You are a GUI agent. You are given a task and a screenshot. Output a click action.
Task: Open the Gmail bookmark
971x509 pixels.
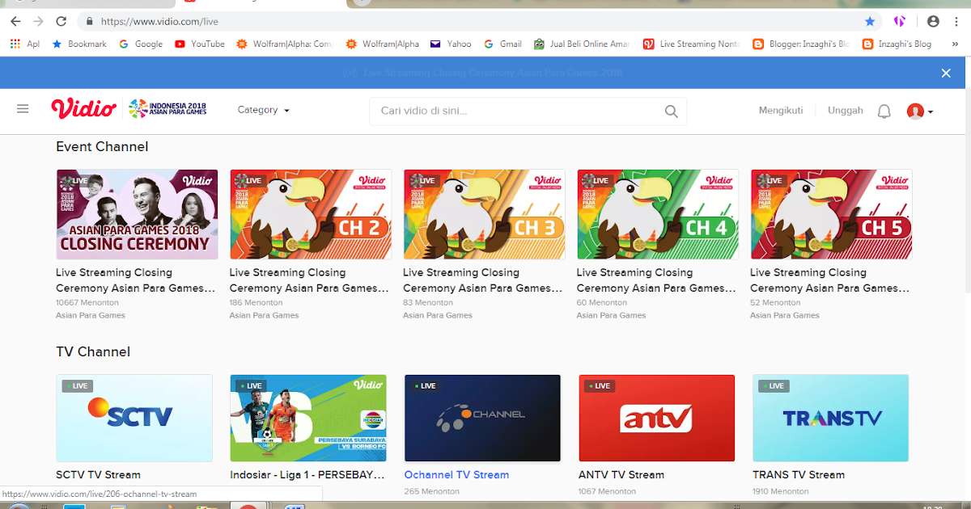point(502,44)
